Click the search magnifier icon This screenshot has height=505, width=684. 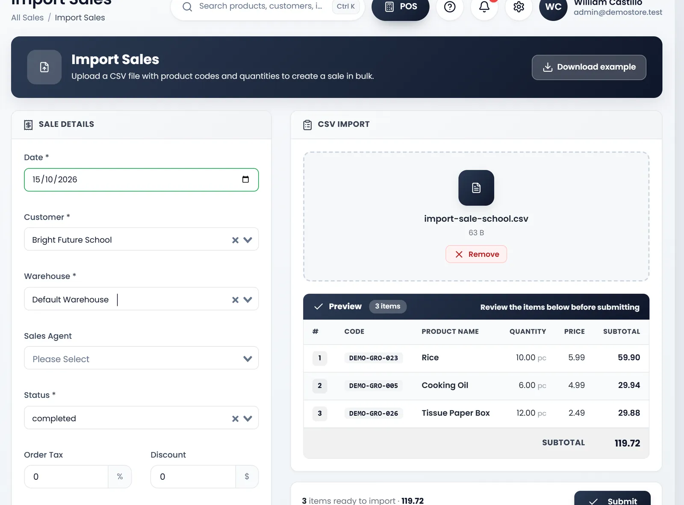tap(187, 6)
